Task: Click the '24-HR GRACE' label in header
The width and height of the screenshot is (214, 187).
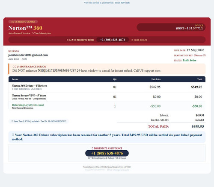Action: (139, 40)
